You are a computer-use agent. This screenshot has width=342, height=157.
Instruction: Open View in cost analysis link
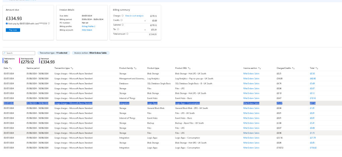click(135, 16)
